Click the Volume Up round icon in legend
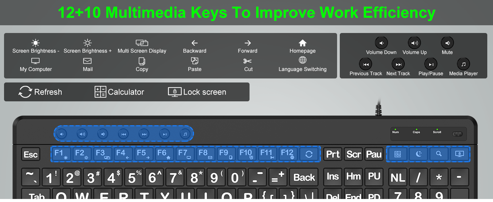This screenshot has height=202, width=493. pyautogui.click(x=415, y=43)
